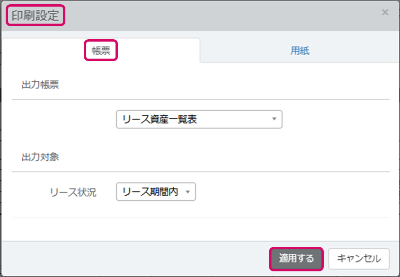
Task: Select the リース資産一覧表 text in the selector
Action: pos(160,120)
